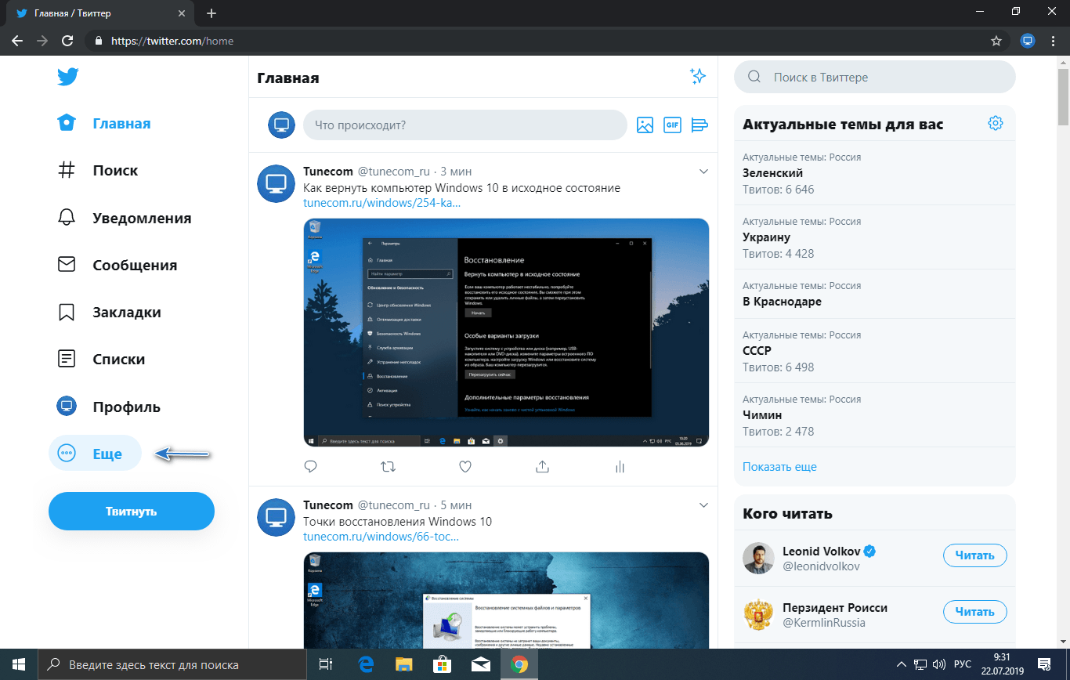The height and width of the screenshot is (680, 1070).
Task: Go to Закладки in the sidebar
Action: pos(126,313)
